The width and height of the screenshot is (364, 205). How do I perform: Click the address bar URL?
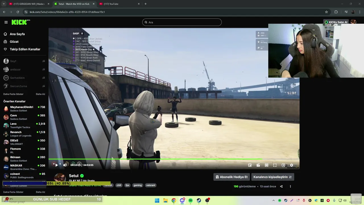67,12
